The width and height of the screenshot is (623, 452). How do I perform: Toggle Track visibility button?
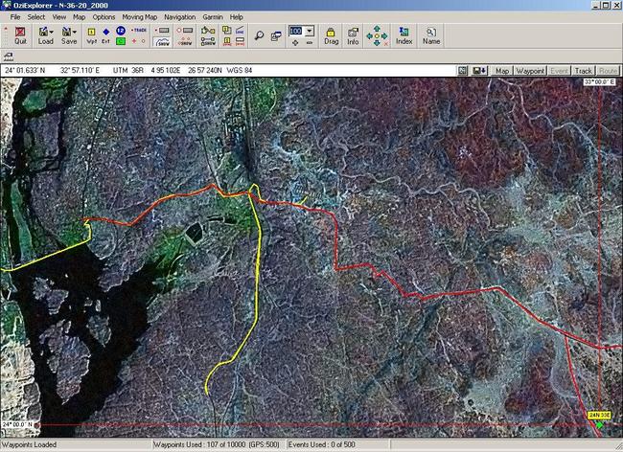583,71
